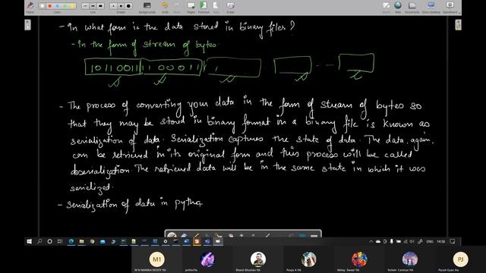
Task: Launch Microsoft Edge from taskbar
Action: coord(71,241)
